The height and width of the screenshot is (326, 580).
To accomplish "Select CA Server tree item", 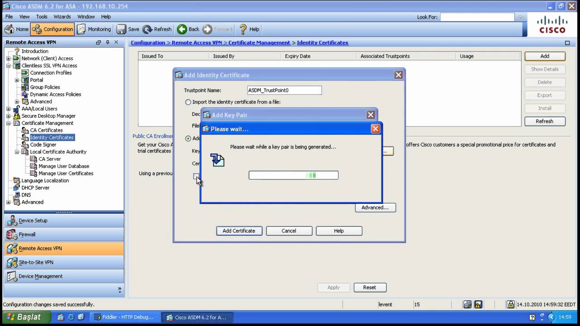I will coord(49,159).
